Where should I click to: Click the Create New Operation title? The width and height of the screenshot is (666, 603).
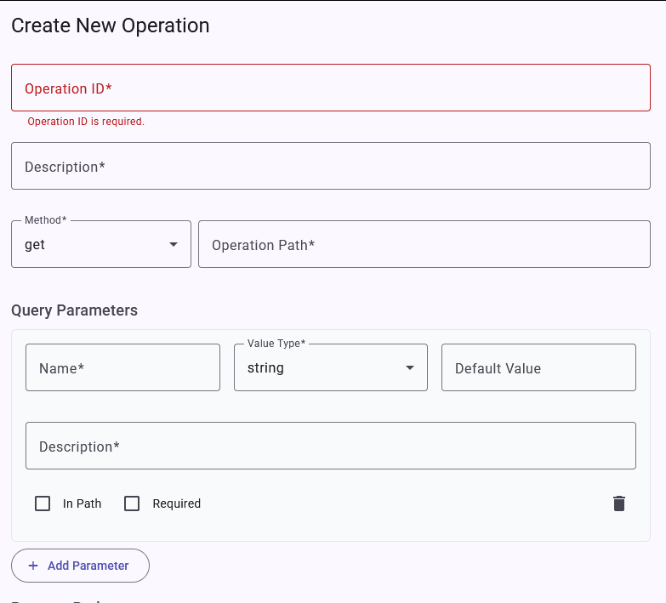point(110,26)
